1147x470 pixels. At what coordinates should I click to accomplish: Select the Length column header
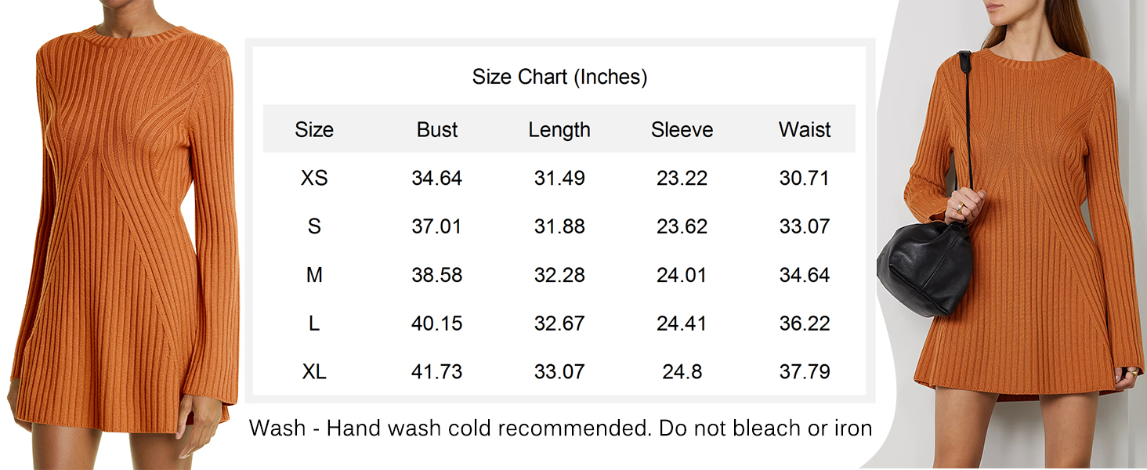[x=559, y=130]
